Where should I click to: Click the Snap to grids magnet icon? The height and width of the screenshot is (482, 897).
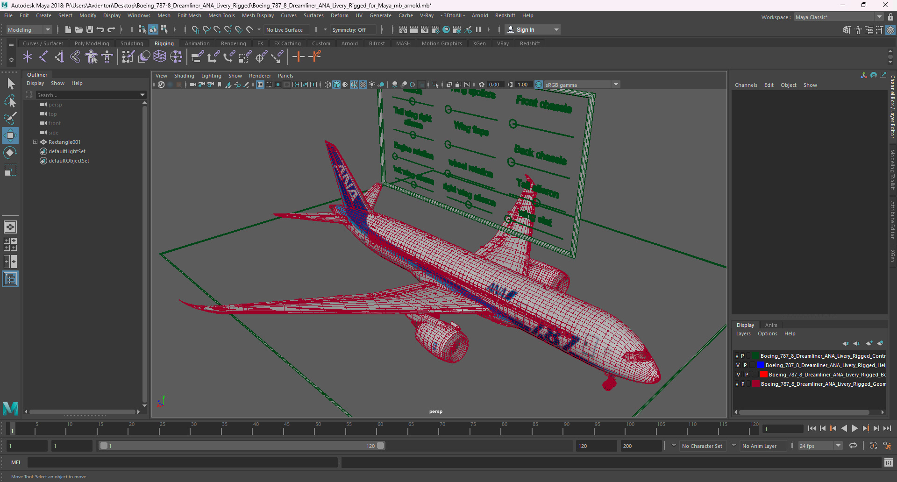[x=196, y=29]
